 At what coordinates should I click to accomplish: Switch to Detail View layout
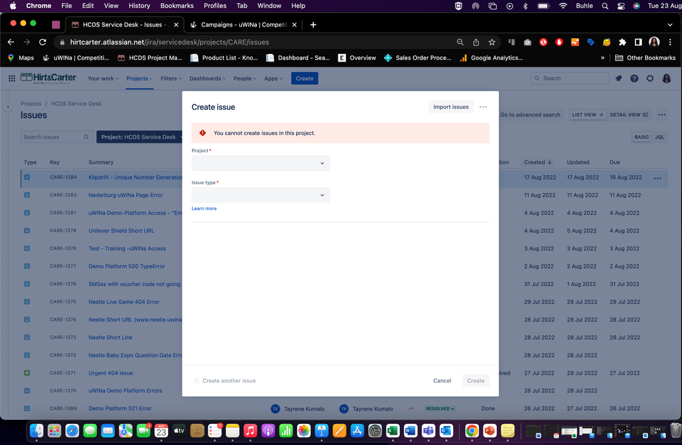click(629, 115)
